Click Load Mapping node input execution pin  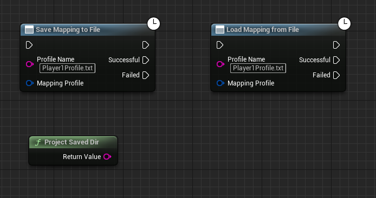[x=219, y=45]
